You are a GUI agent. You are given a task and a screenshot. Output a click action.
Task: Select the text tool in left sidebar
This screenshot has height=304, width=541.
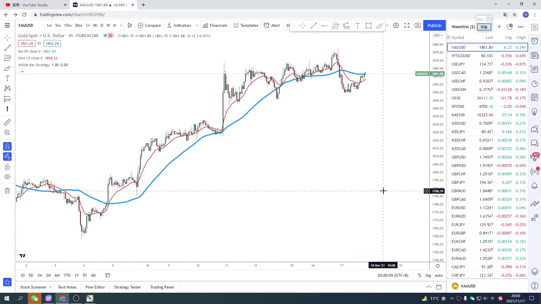pyautogui.click(x=7, y=79)
